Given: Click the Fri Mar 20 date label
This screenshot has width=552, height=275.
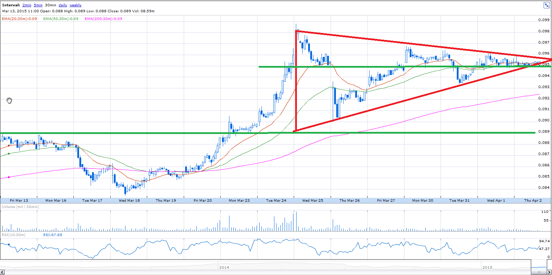Looking at the screenshot, I should 203,201.
